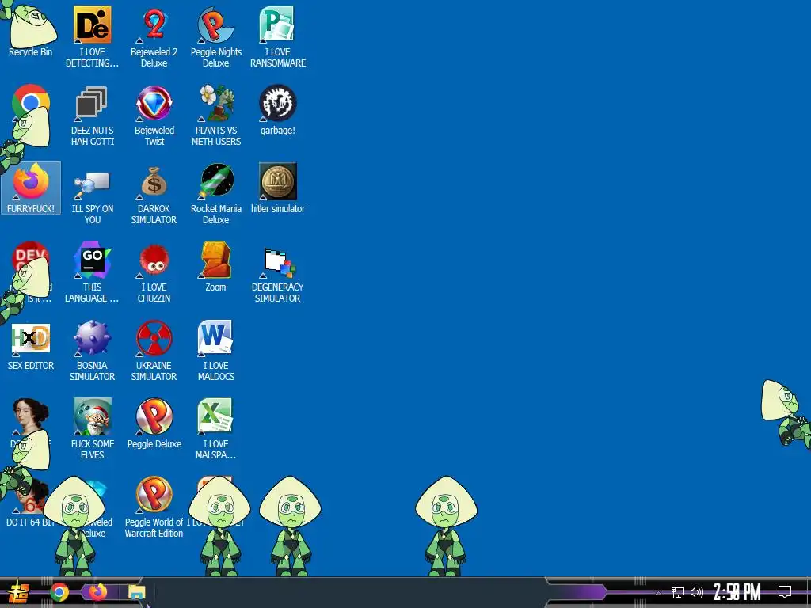The height and width of the screenshot is (608, 811).
Task: Open the 'I LOVE MALDOCS' Word icon
Action: tap(215, 351)
